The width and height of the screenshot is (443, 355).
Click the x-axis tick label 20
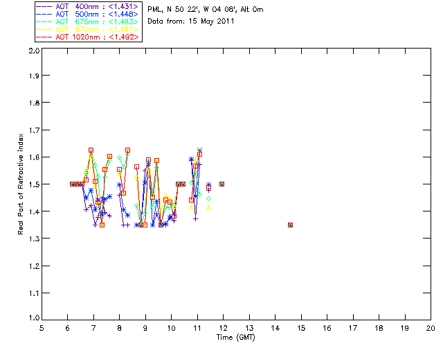[431, 328]
